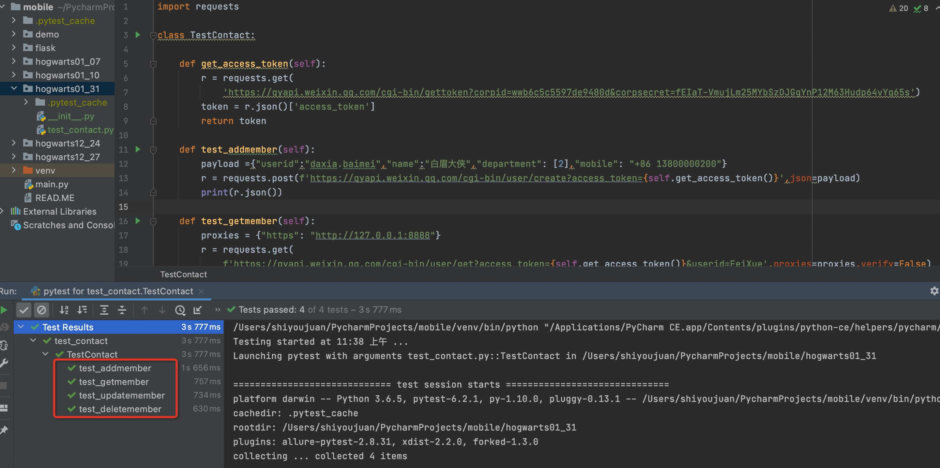940x468 pixels.
Task: Fold the test_addmember method
Action: pos(153,150)
